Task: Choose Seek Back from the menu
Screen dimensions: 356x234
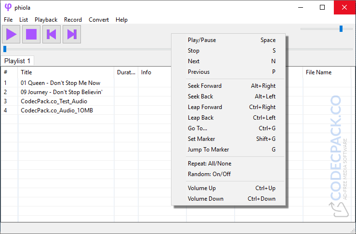Action: pos(228,96)
